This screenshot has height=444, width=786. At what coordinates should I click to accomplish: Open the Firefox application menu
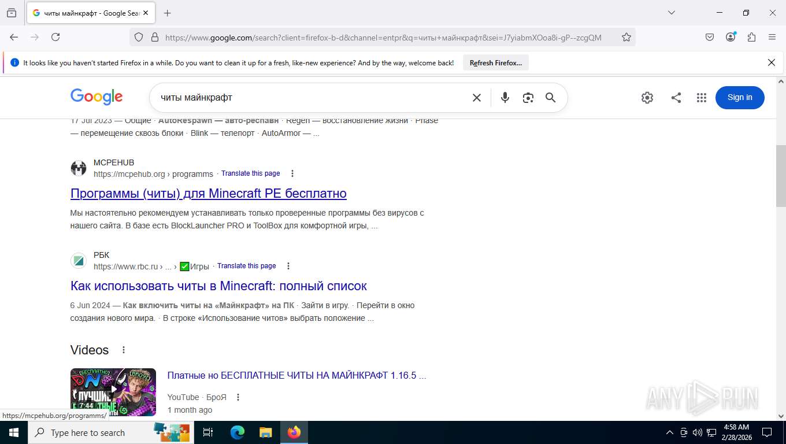coord(772,37)
